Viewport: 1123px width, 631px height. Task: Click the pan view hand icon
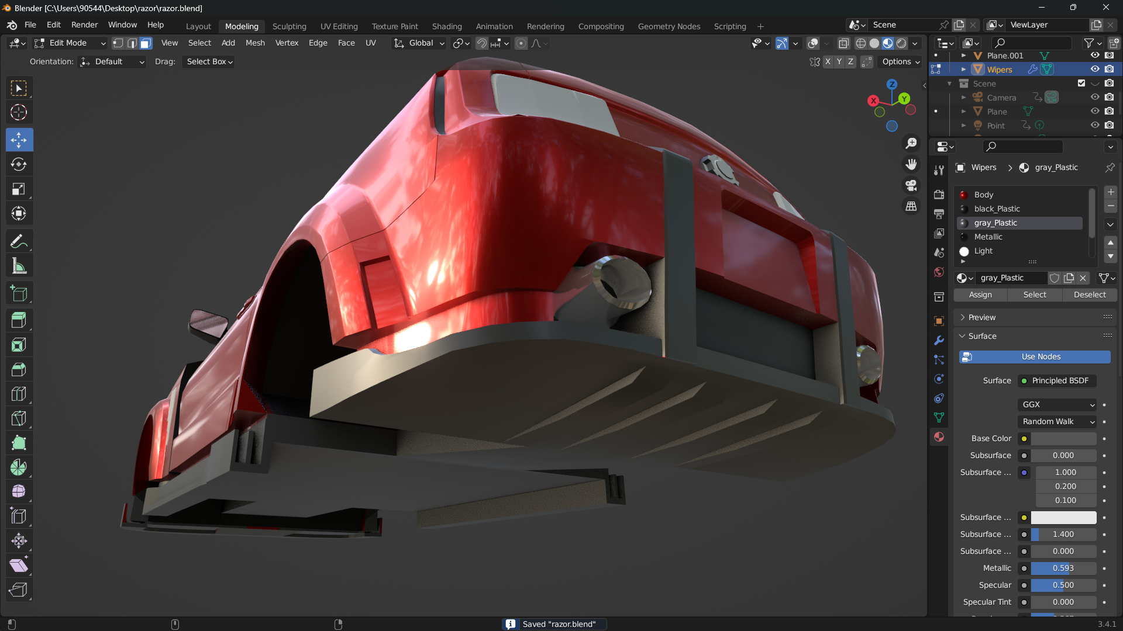point(911,165)
